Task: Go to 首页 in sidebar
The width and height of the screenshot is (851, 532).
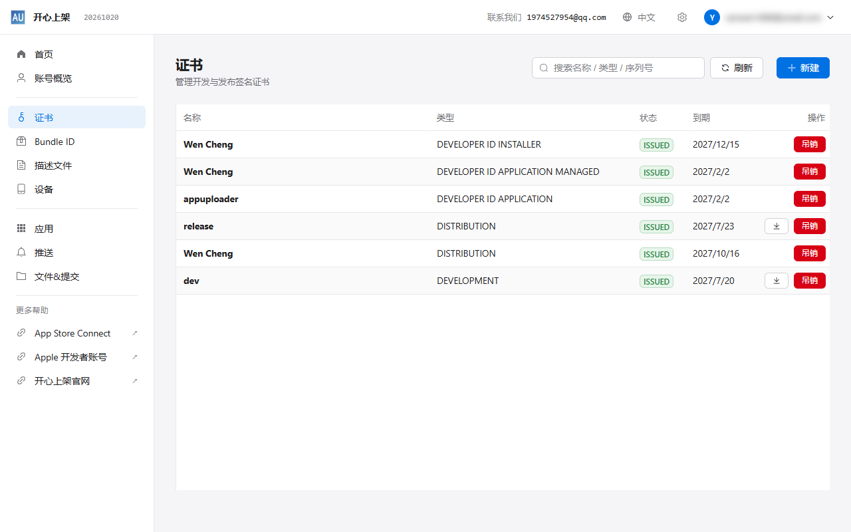Action: click(x=76, y=55)
